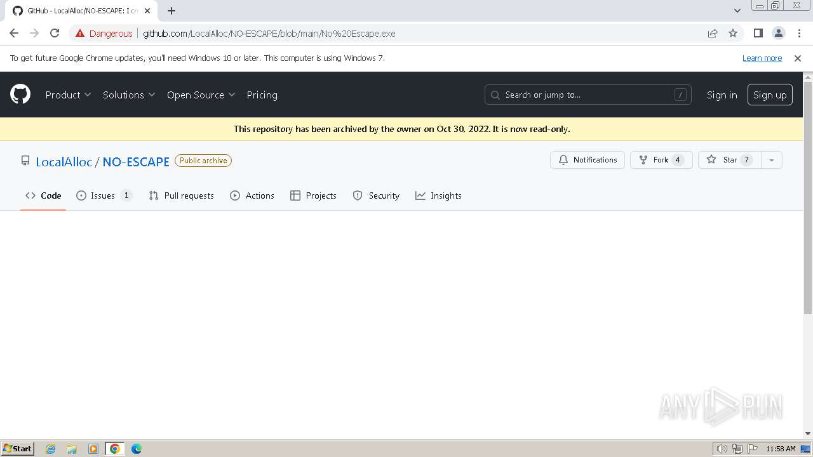Go back with the browser back arrow
The width and height of the screenshot is (813, 457).
pyautogui.click(x=14, y=33)
